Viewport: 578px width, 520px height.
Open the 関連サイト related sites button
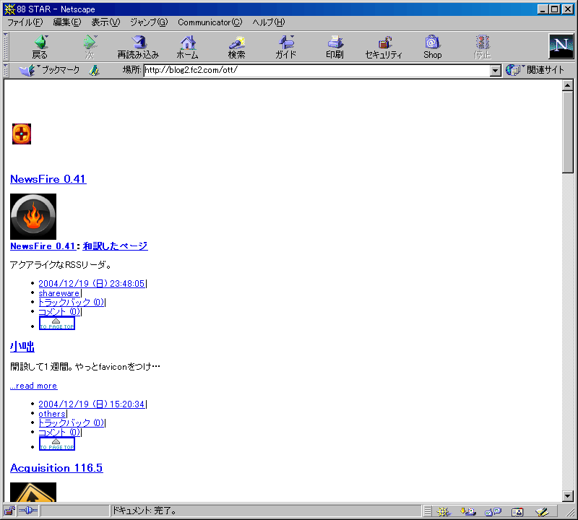tap(535, 69)
